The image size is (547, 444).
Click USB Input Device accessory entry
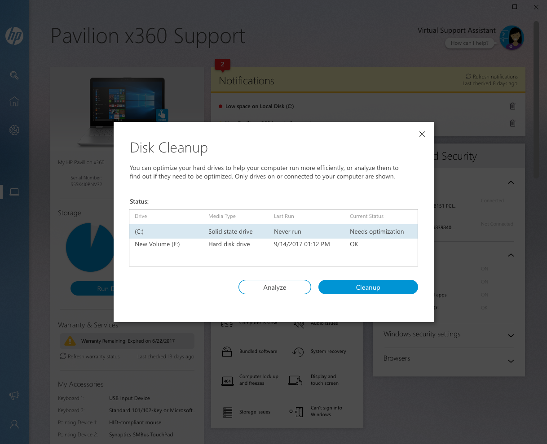[x=129, y=398]
